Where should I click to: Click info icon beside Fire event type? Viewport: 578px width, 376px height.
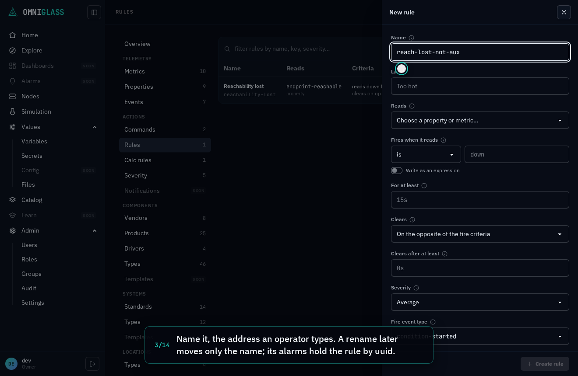coord(433,322)
